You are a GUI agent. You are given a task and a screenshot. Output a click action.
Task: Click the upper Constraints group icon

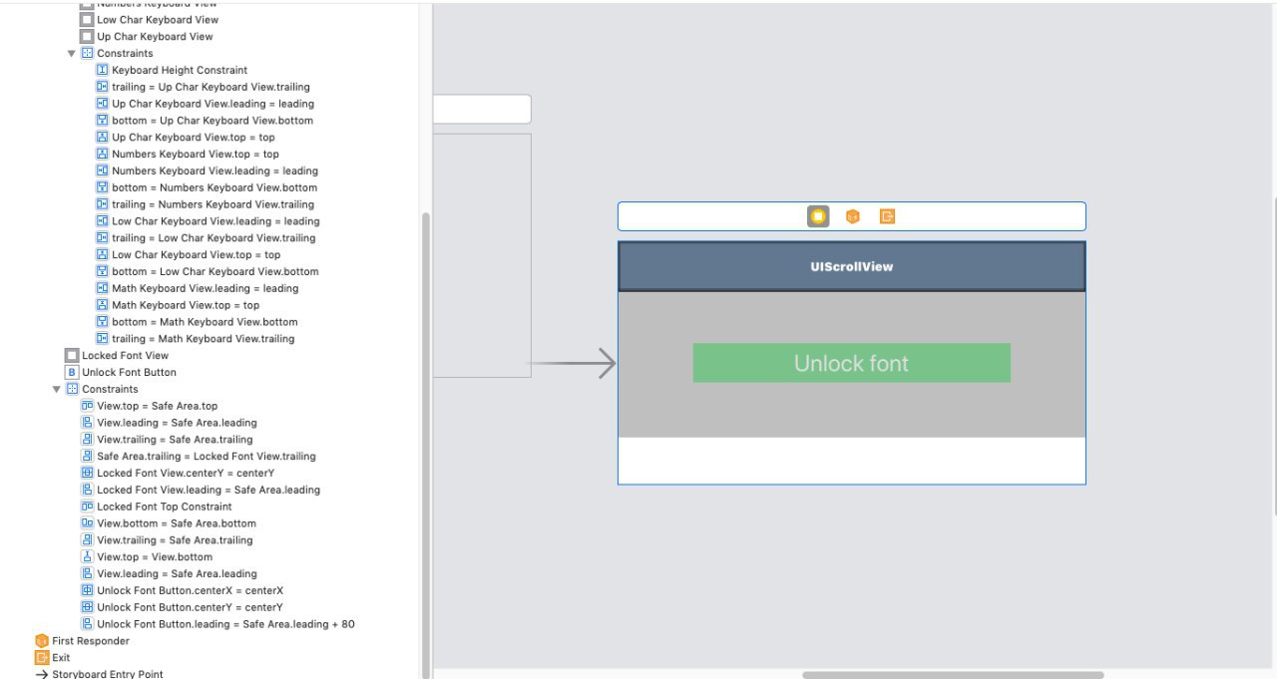click(87, 54)
